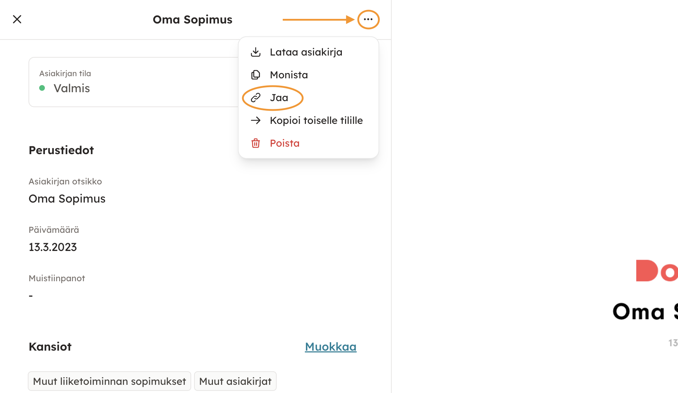Click the arrow icon for Kopioi toiselle tilille
Image resolution: width=678 pixels, height=393 pixels.
pos(256,121)
